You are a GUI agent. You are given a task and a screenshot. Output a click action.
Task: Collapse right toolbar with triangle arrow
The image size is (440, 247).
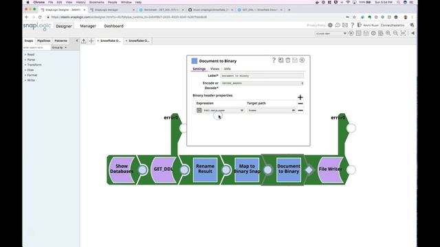[x=412, y=33]
